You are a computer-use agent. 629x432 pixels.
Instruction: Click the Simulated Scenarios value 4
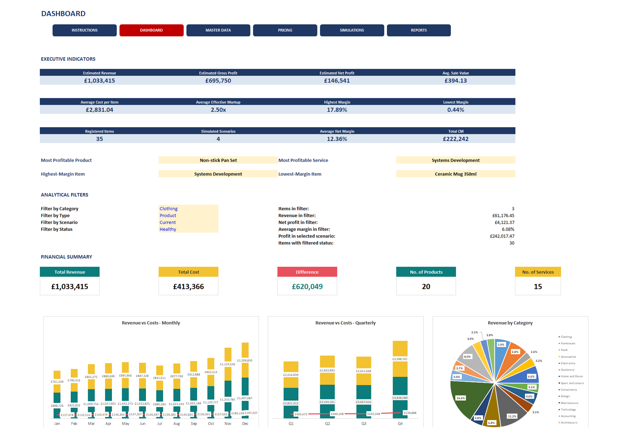(x=218, y=139)
